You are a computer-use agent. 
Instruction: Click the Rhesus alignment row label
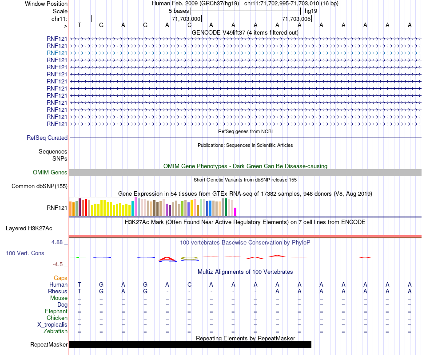coord(58,291)
